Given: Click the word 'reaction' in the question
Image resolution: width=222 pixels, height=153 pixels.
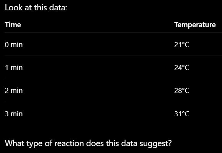Looking at the screenshot, I should (x=69, y=143).
